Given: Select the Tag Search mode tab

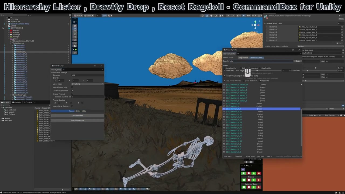Looking at the screenshot, I should (x=243, y=58).
